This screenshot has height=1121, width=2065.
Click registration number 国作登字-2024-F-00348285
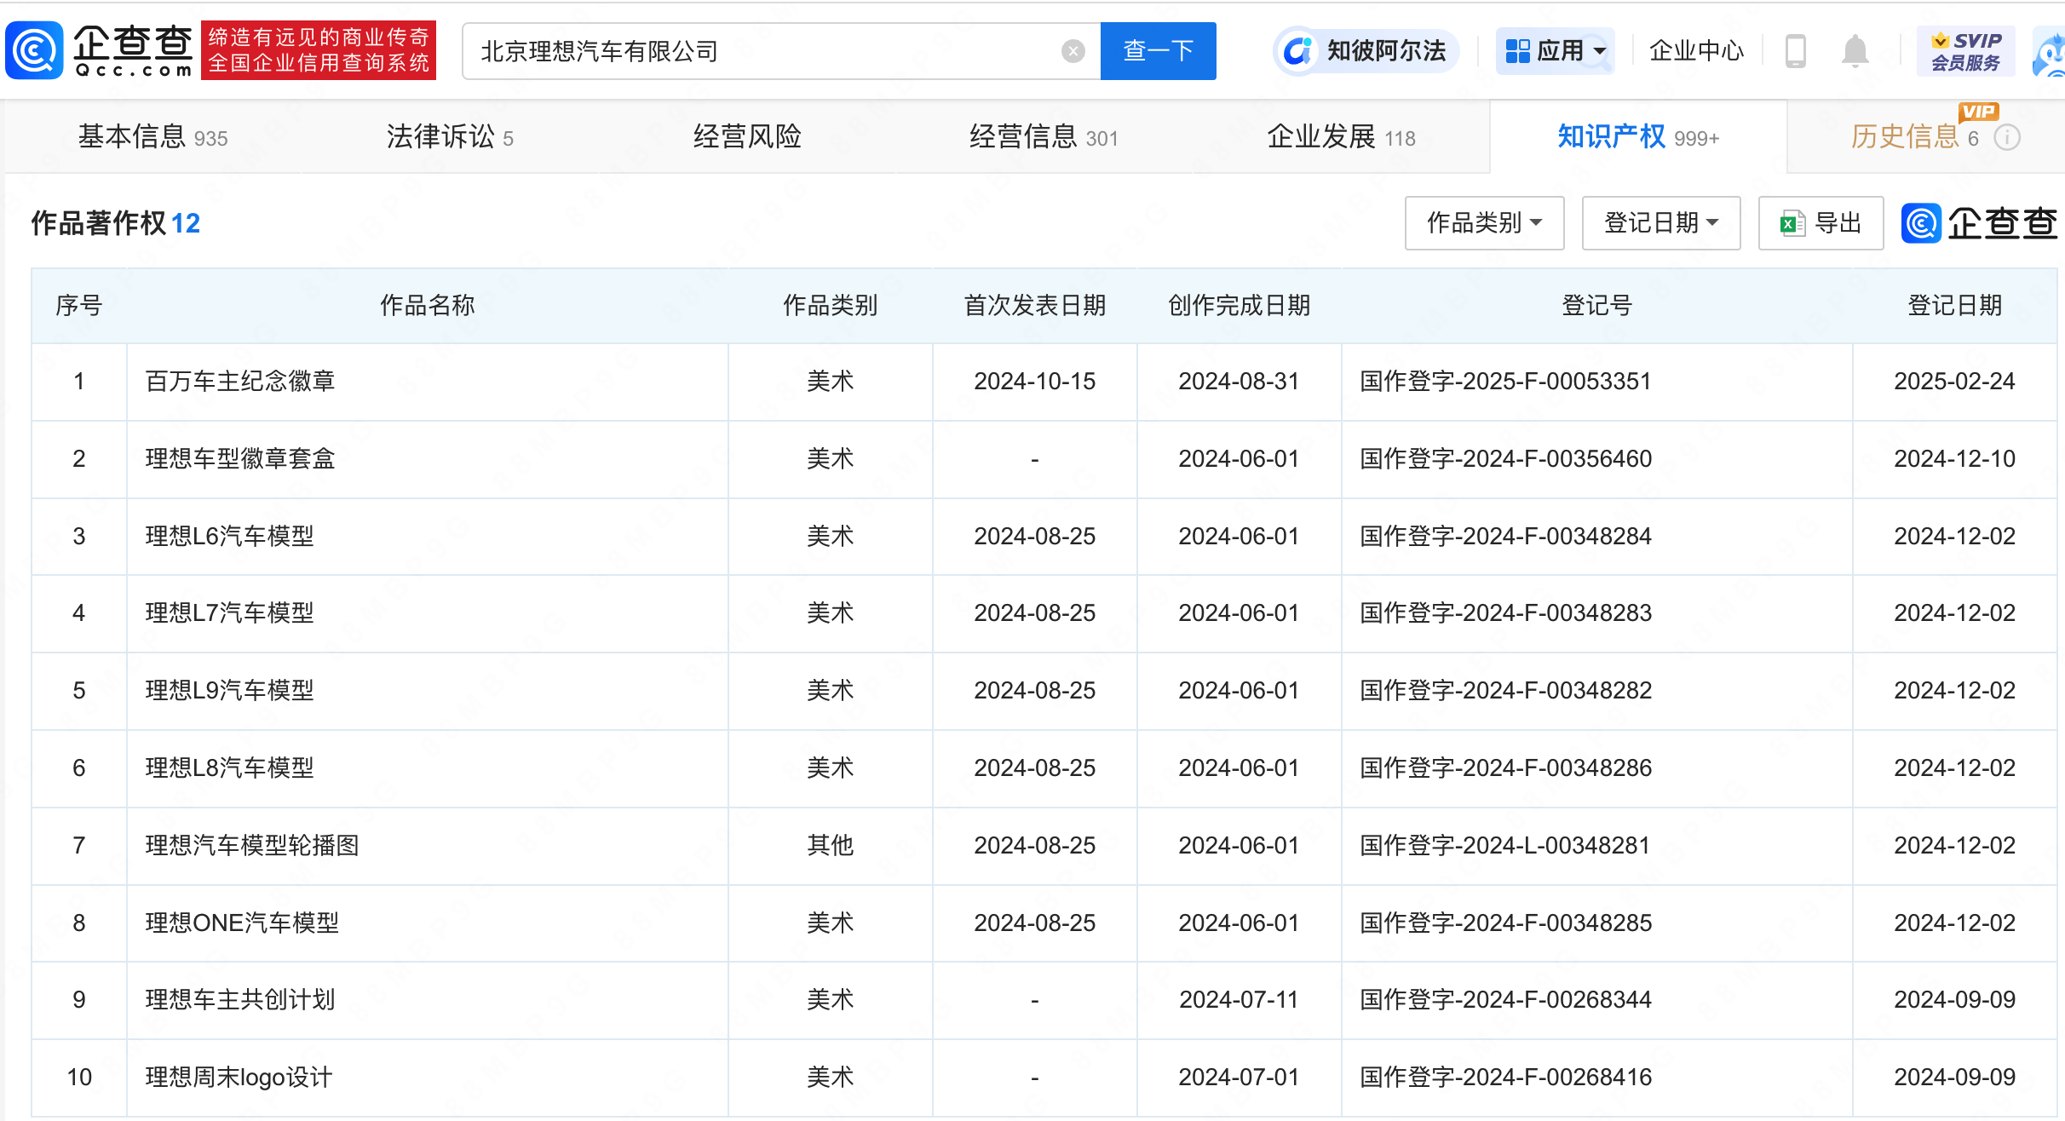click(x=1505, y=923)
